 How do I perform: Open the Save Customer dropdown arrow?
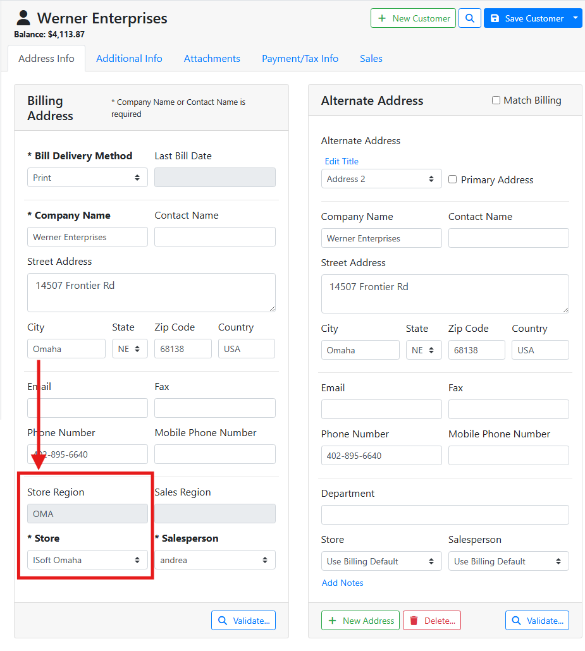[575, 18]
